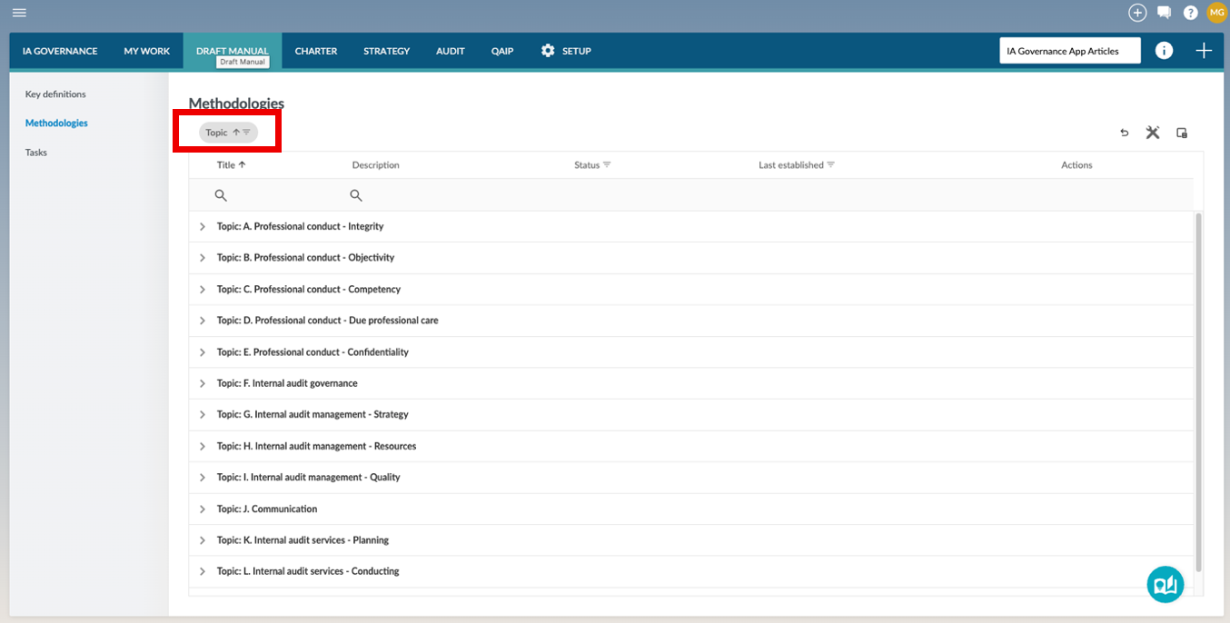Click the export panel icon above table
This screenshot has width=1230, height=623.
1182,133
